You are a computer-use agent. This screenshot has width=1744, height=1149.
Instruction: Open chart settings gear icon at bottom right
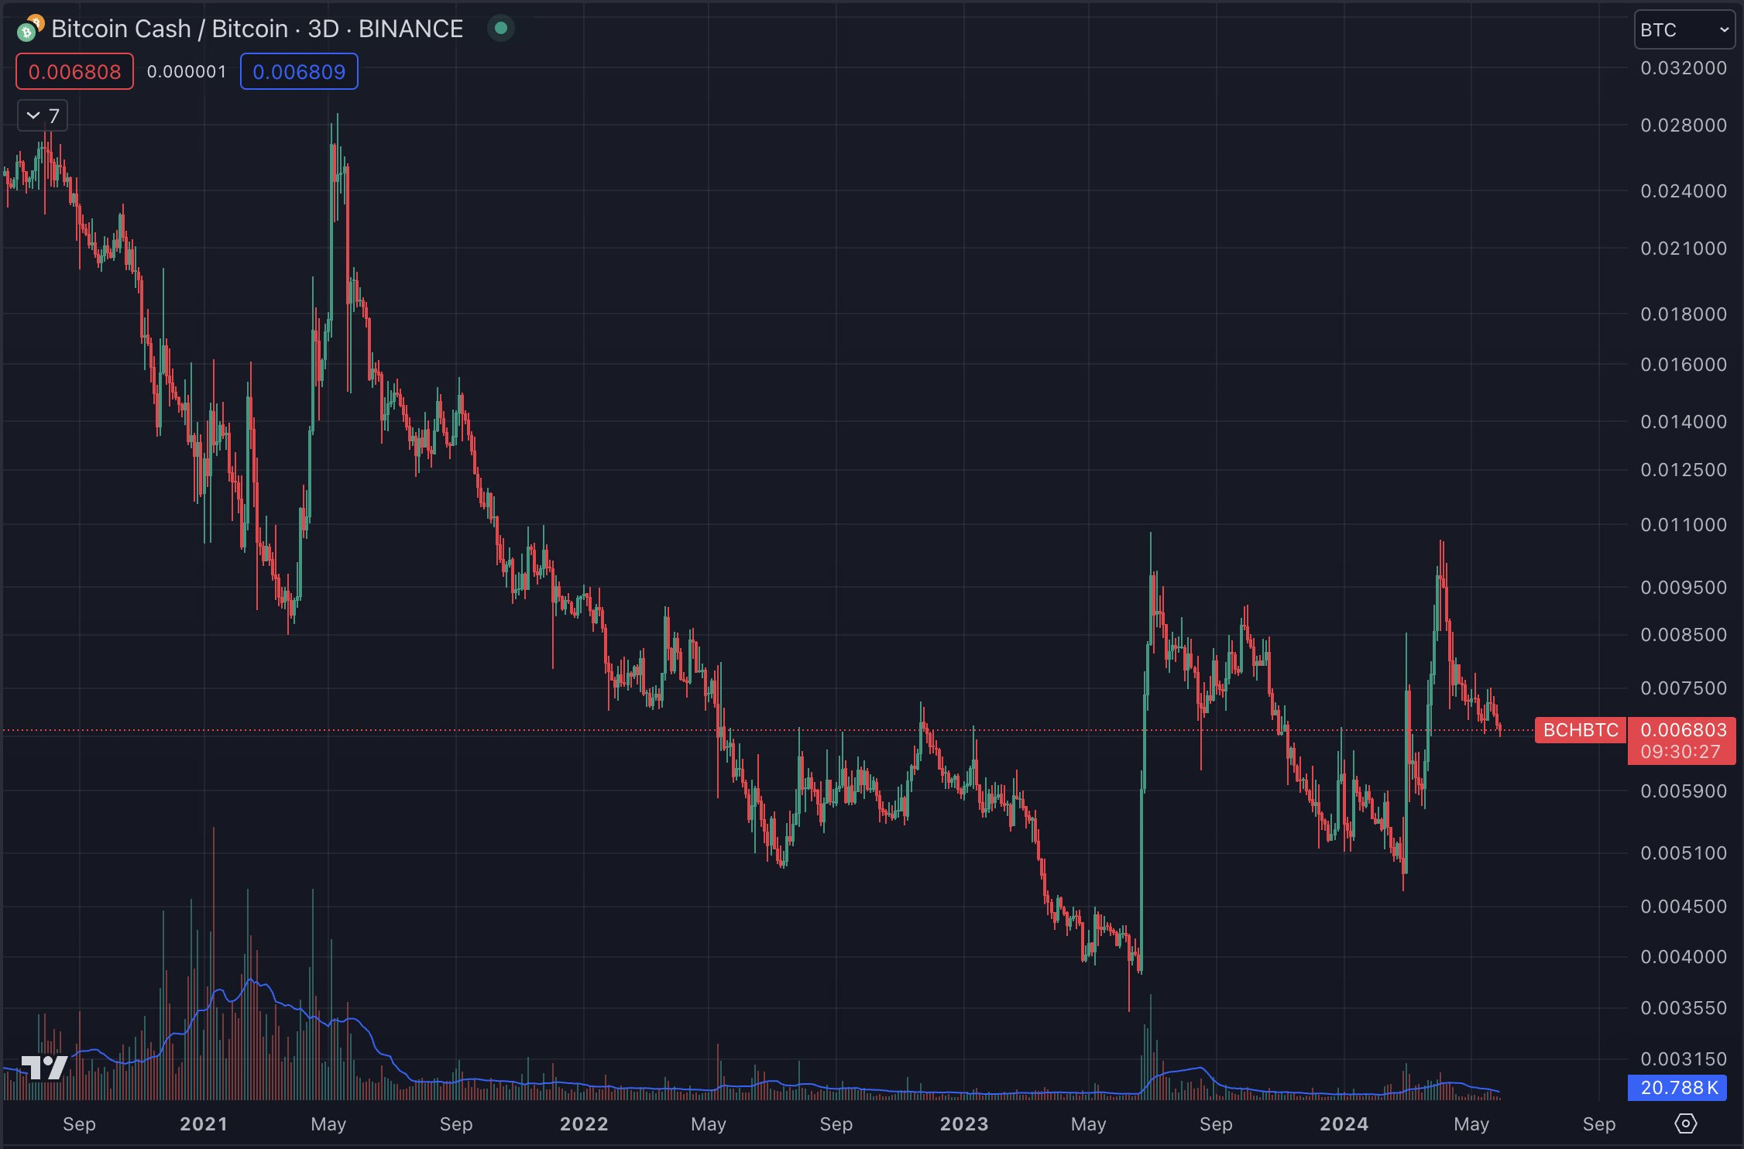tap(1686, 1123)
